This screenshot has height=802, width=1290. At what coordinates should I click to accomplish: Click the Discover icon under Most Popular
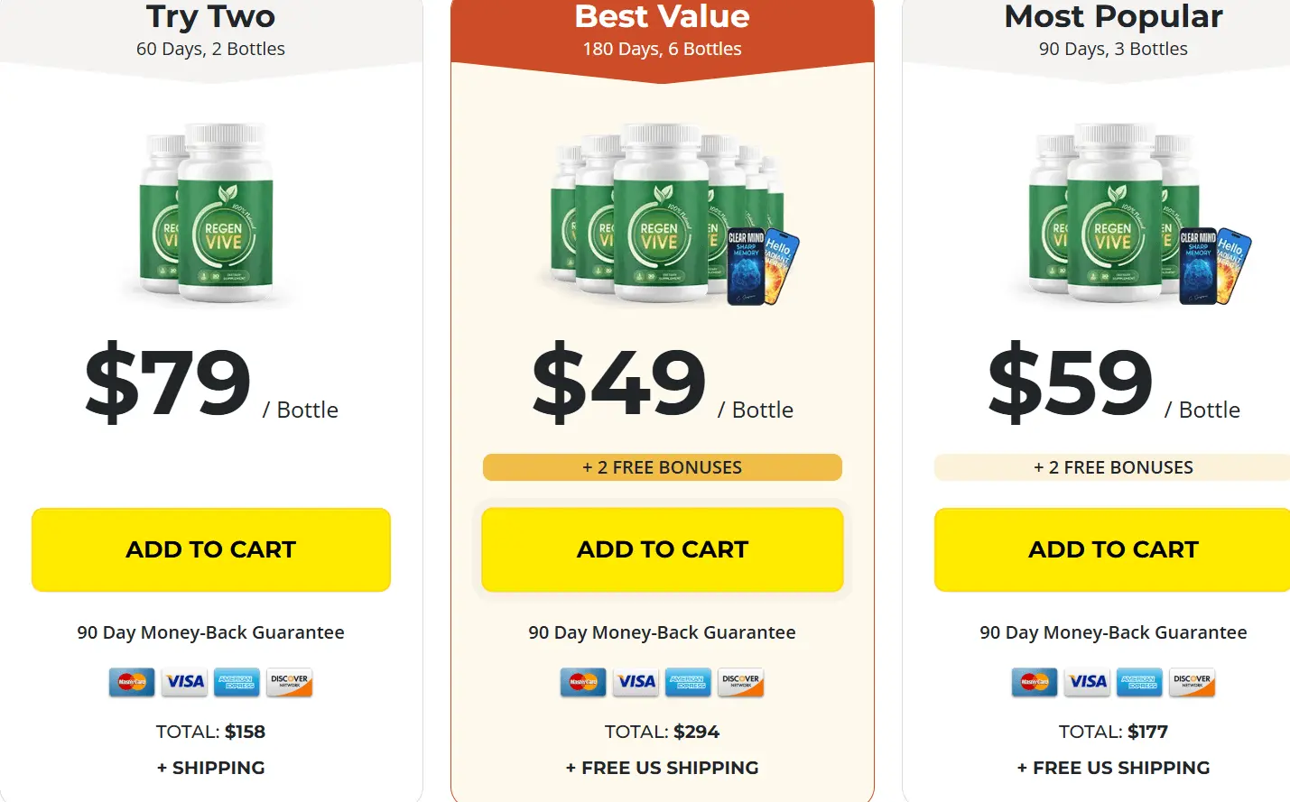(1192, 682)
